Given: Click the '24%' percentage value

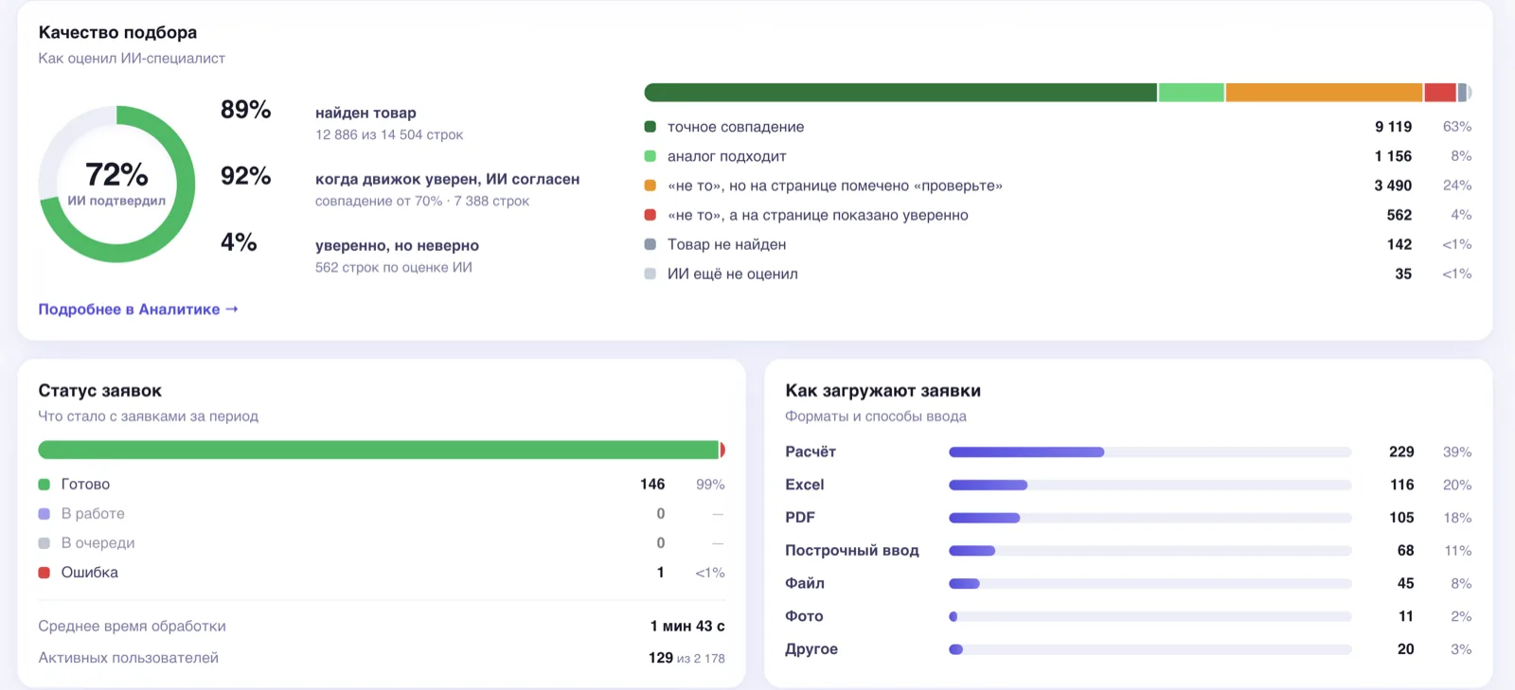Looking at the screenshot, I should point(1457,186).
